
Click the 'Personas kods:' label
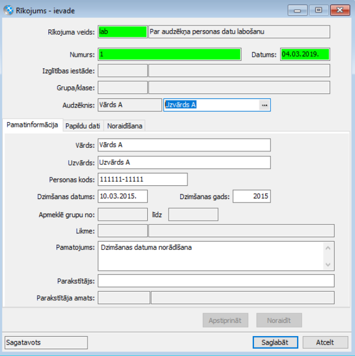[72, 180]
